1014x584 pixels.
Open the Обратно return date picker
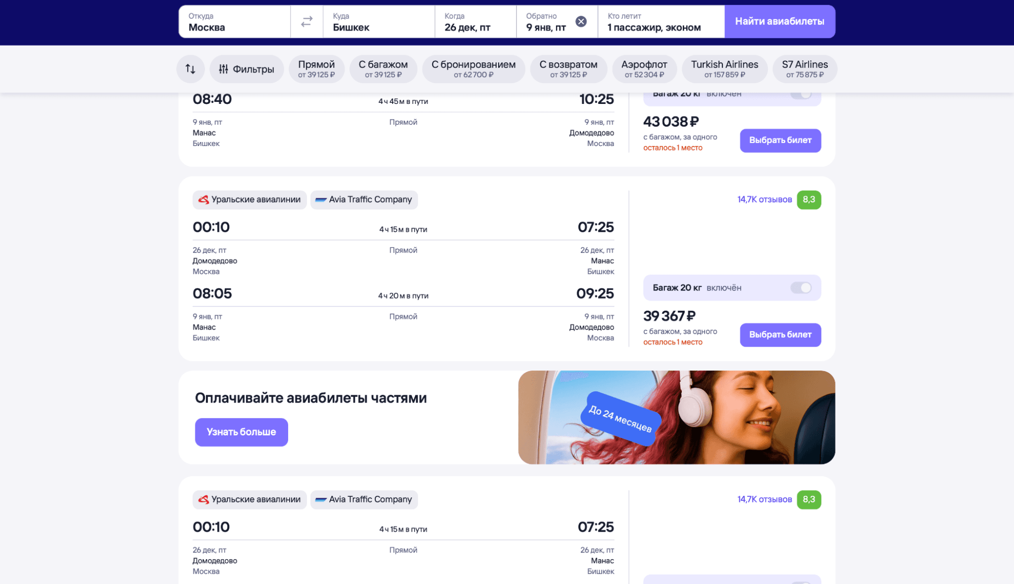pos(546,22)
